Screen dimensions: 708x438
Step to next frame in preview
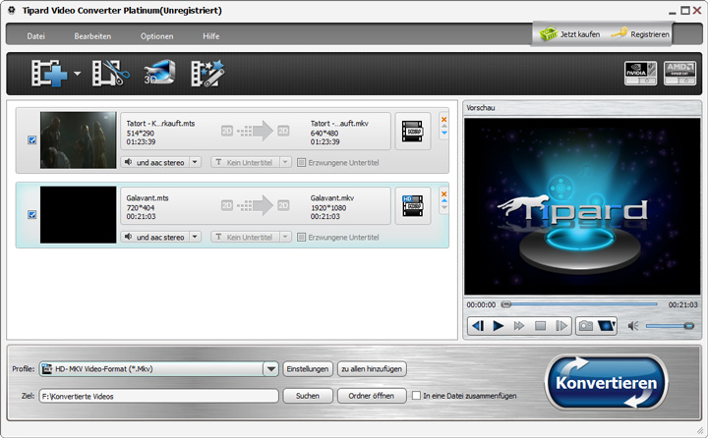561,325
